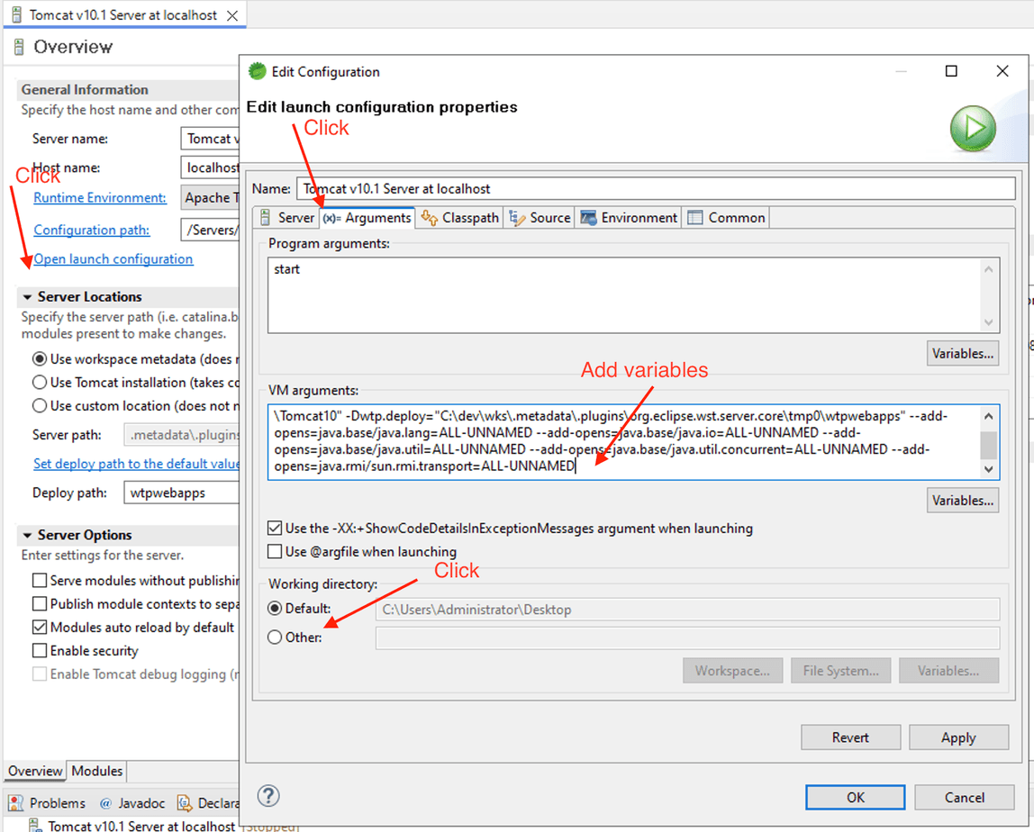Click the Environment tab icon
Image resolution: width=1034 pixels, height=832 pixels.
coord(590,217)
